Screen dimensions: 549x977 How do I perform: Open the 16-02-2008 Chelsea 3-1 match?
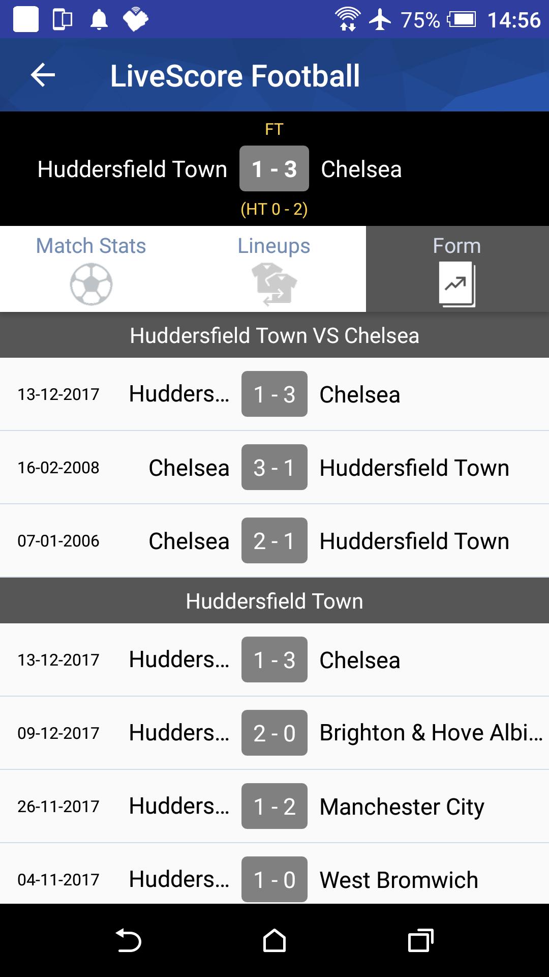point(274,467)
